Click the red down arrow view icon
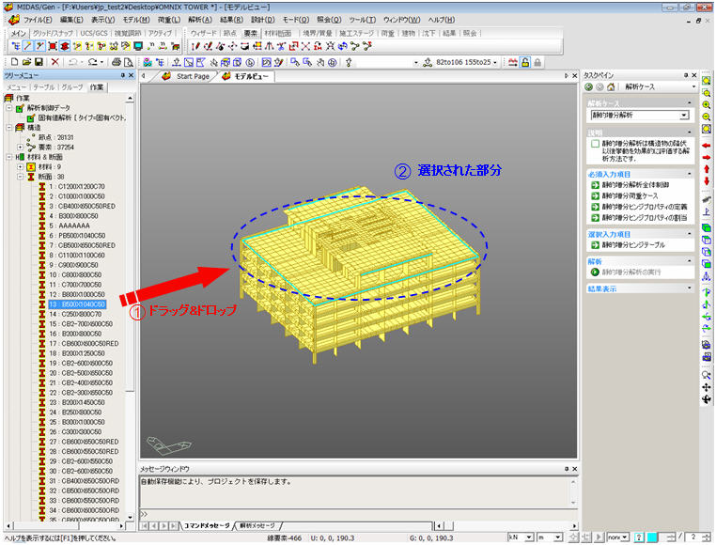 (x=707, y=181)
